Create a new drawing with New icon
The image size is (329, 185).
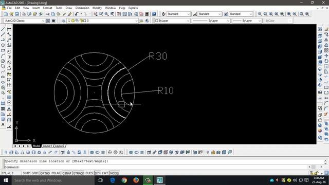click(6, 14)
